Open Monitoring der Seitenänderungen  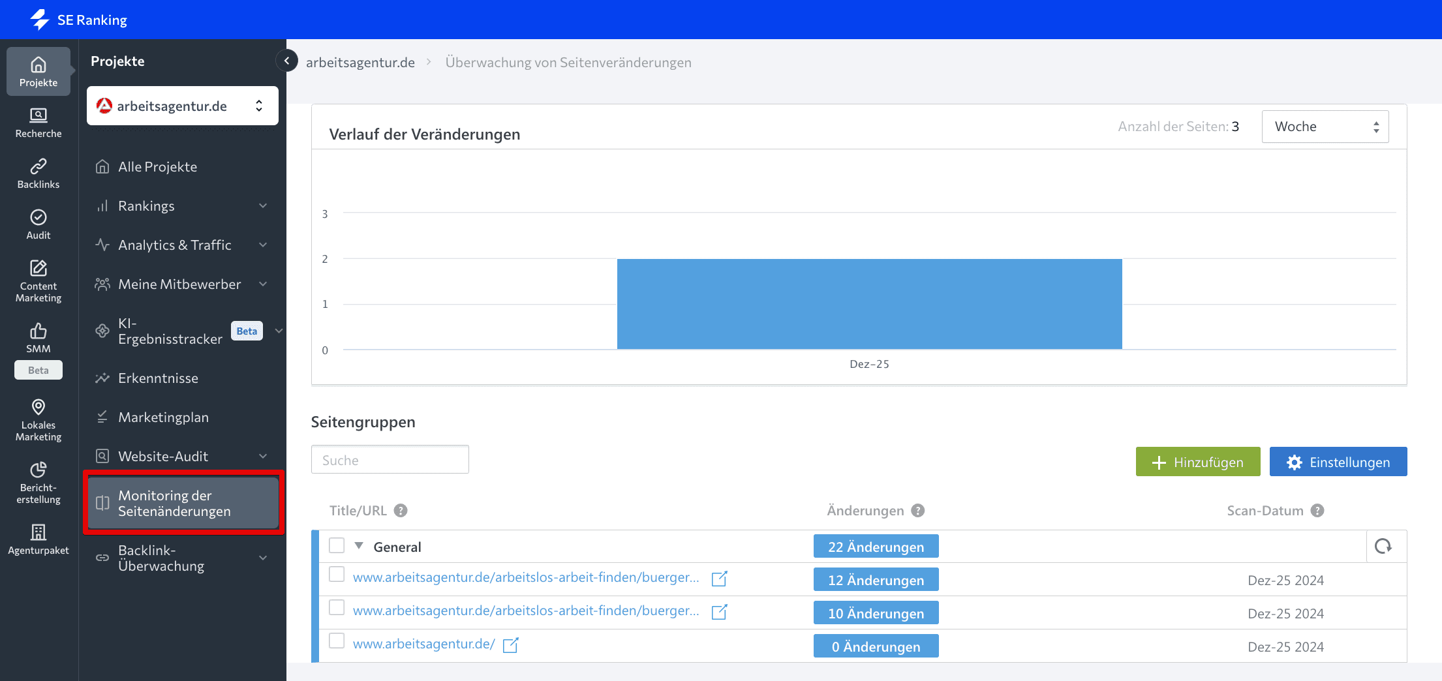click(x=183, y=503)
